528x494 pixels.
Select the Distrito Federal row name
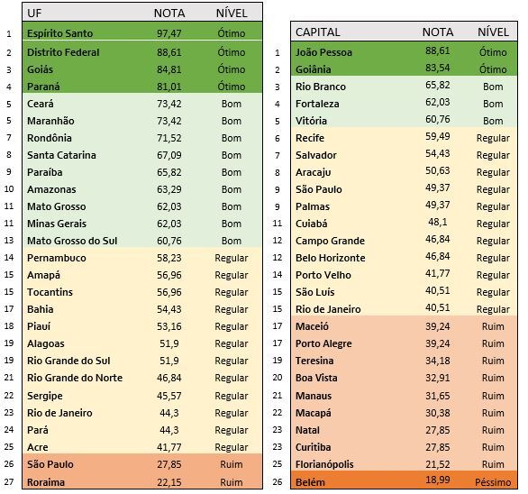coord(63,52)
